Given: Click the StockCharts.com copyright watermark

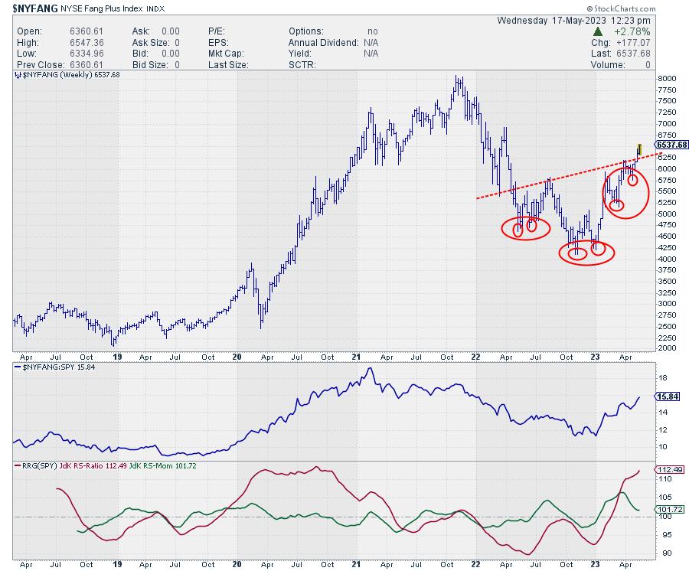Looking at the screenshot, I should [622, 8].
